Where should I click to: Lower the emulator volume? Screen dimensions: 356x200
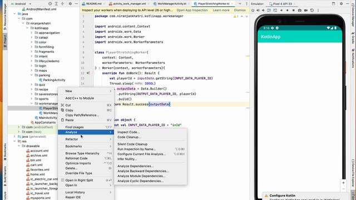point(263,10)
